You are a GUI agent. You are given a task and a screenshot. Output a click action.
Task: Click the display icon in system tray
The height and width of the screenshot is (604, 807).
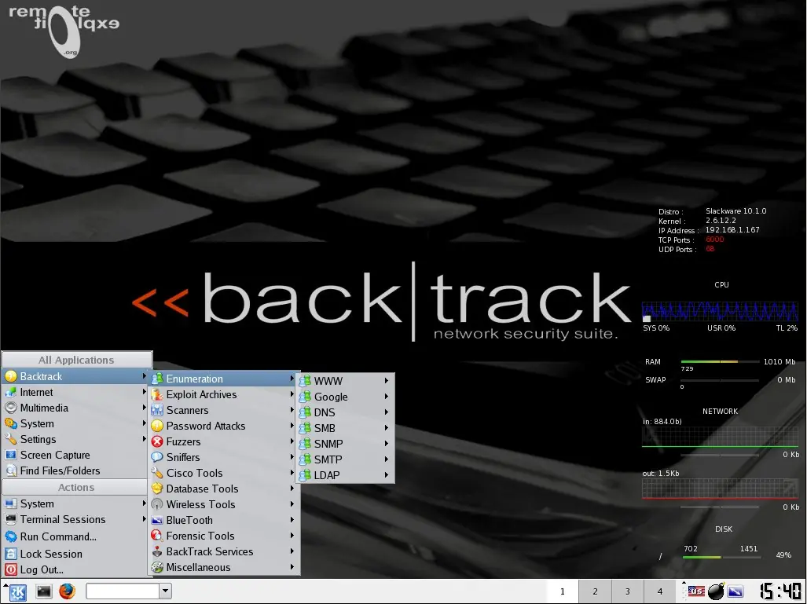(x=735, y=591)
